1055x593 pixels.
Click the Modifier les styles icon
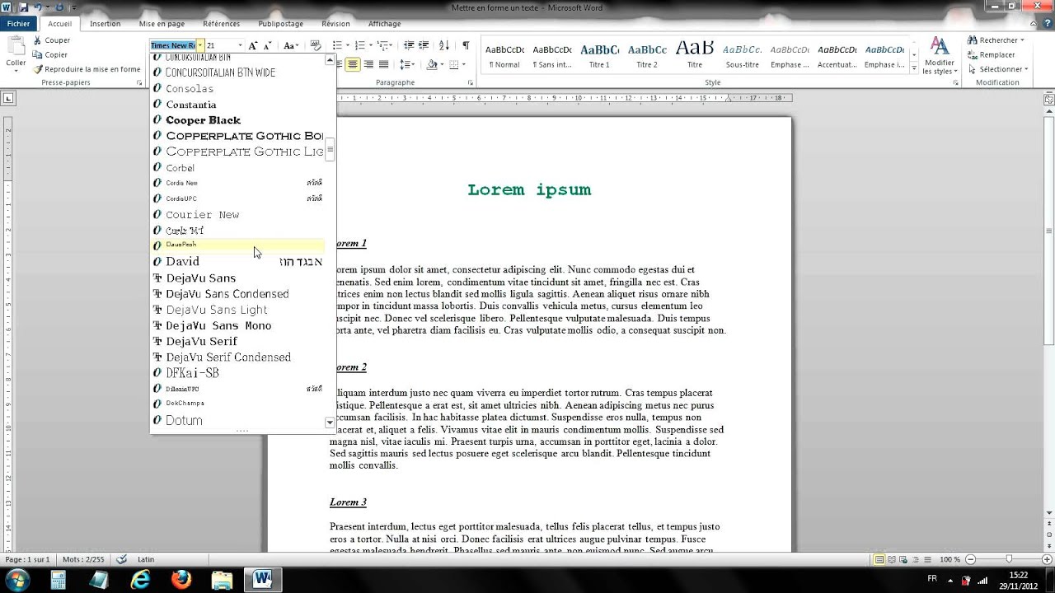(939, 55)
